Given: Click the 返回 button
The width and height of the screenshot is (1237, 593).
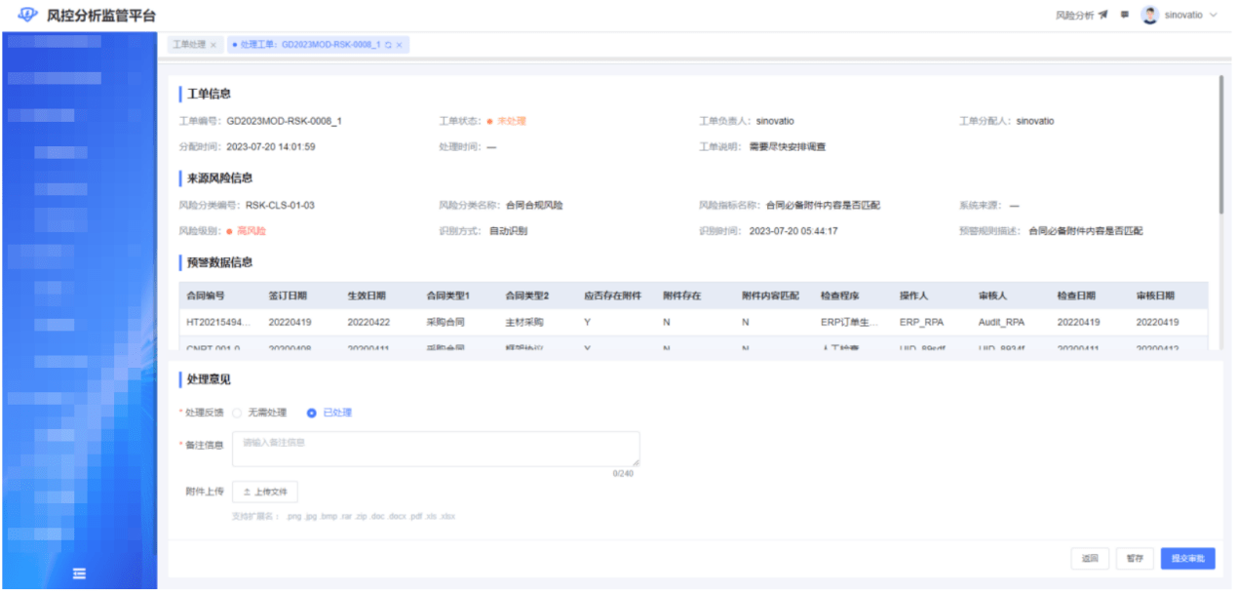Looking at the screenshot, I should coord(1090,559).
